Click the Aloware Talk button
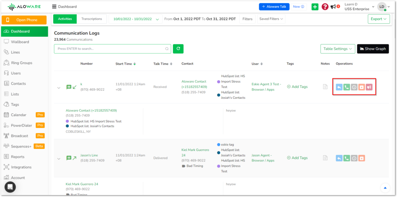The width and height of the screenshot is (397, 197). (x=274, y=7)
